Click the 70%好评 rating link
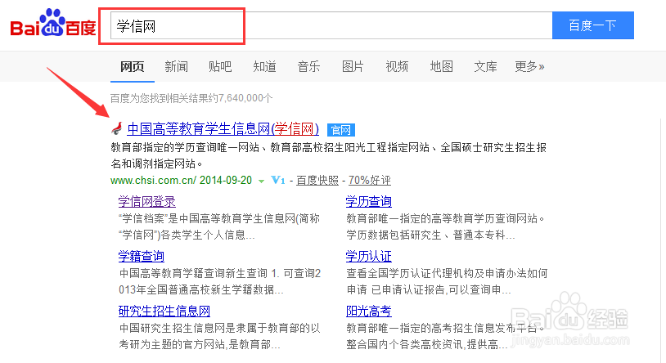666x363 pixels. [370, 181]
